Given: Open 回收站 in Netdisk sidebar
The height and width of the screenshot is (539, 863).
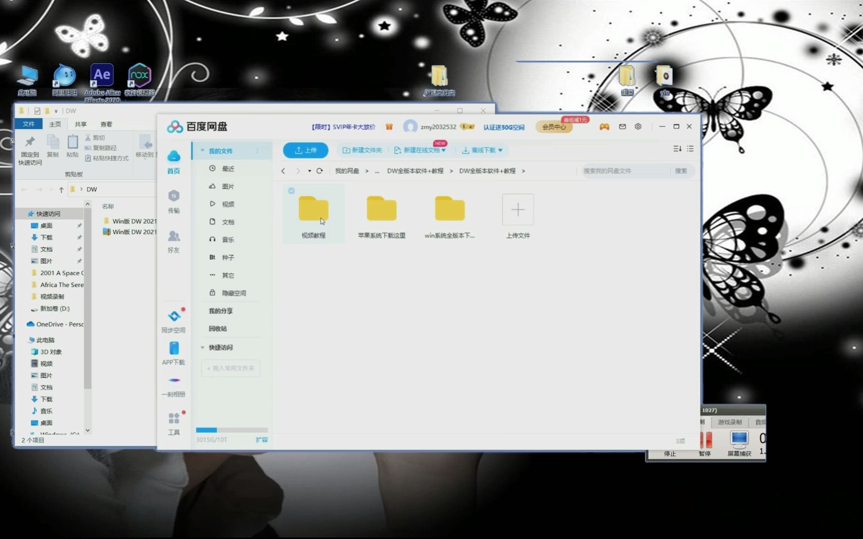Looking at the screenshot, I should tap(218, 329).
